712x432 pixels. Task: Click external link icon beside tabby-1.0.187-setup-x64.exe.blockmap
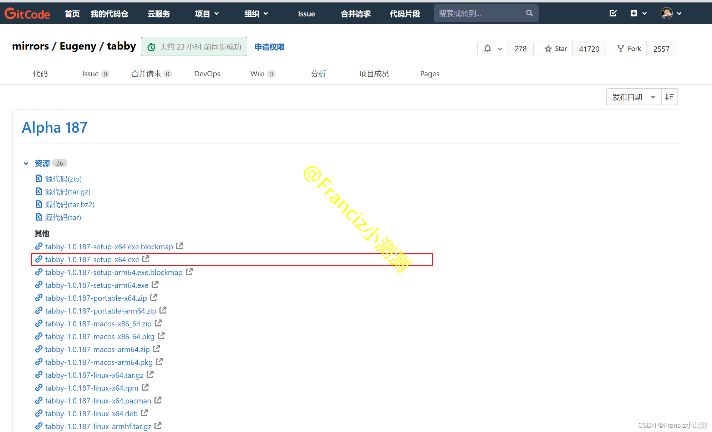coord(180,246)
